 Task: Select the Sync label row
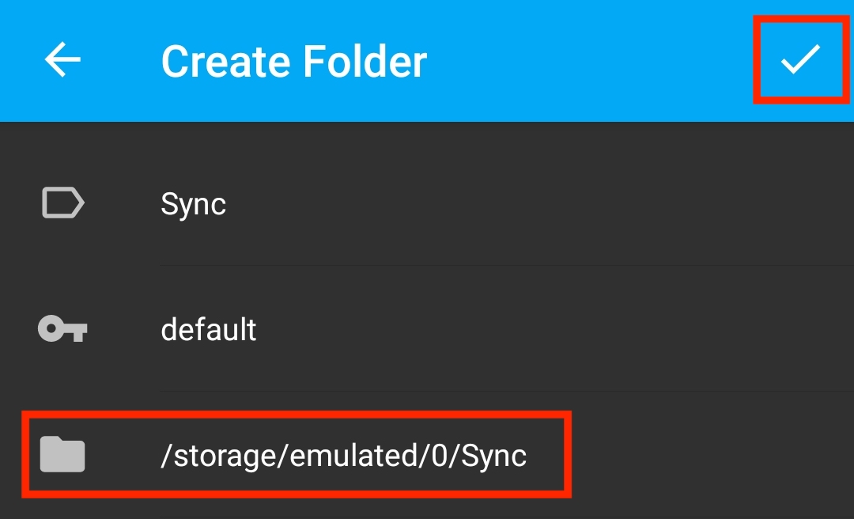427,203
